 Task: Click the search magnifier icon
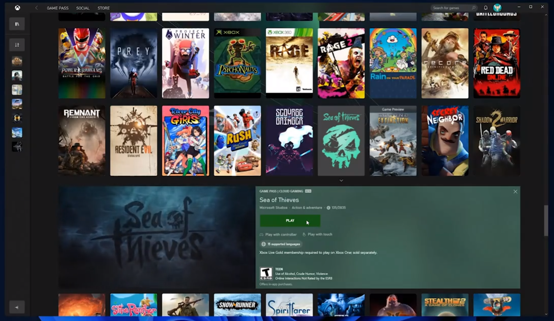pos(474,8)
